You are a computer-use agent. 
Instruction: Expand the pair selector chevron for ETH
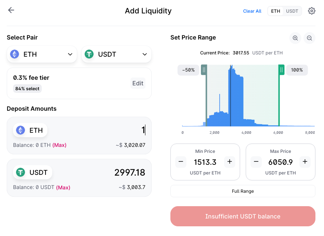(x=69, y=54)
